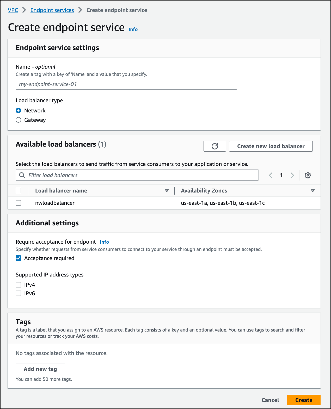This screenshot has height=409, width=331.
Task: Click the search magnifier in the filter field
Action: pyautogui.click(x=22, y=175)
